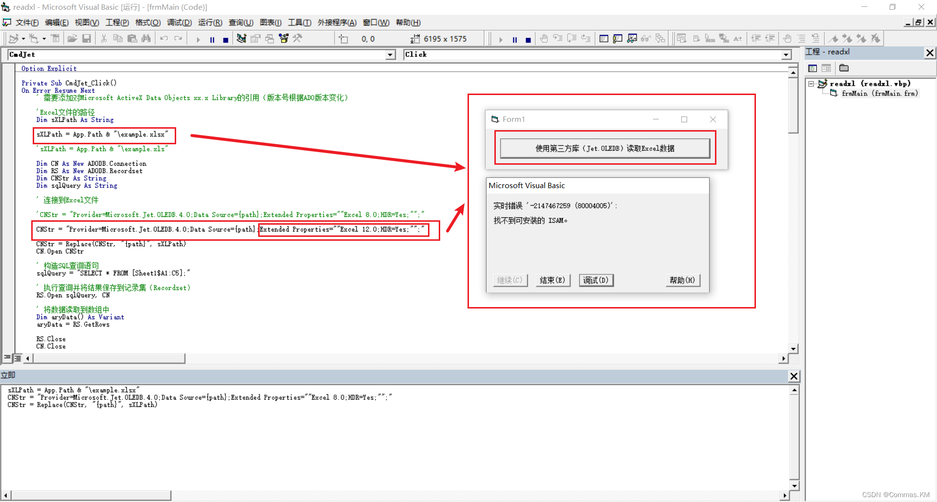Click the Debug toolbar Start arrow
This screenshot has height=502, width=937.
coord(501,39)
